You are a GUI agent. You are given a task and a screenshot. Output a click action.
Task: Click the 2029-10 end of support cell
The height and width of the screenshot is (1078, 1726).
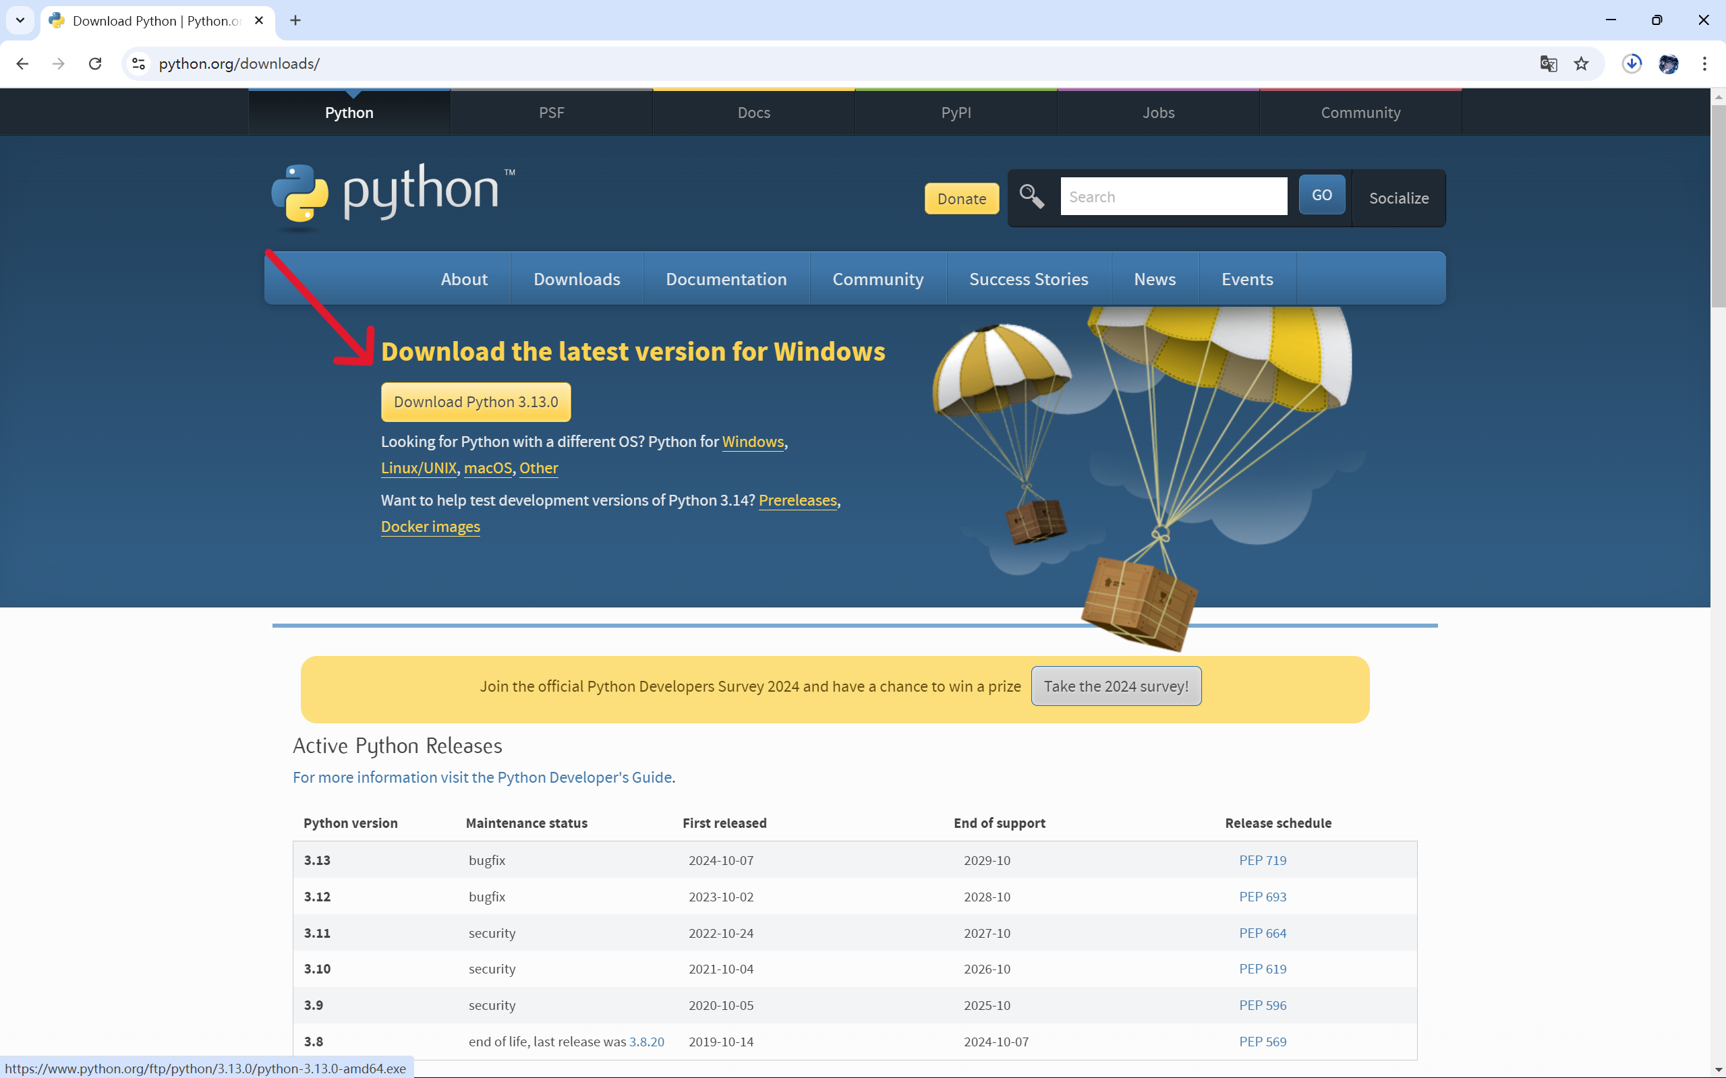point(987,860)
